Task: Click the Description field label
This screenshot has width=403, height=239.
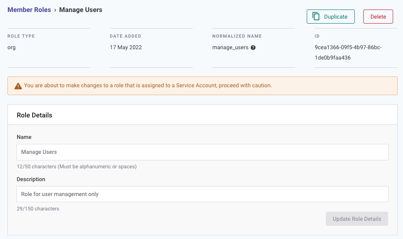Action: pos(31,179)
